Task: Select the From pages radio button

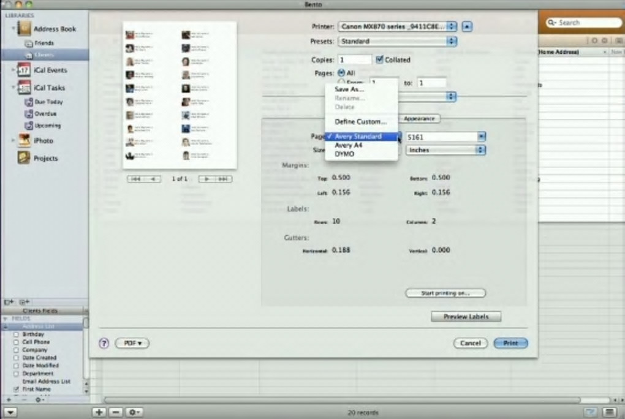Action: point(341,81)
